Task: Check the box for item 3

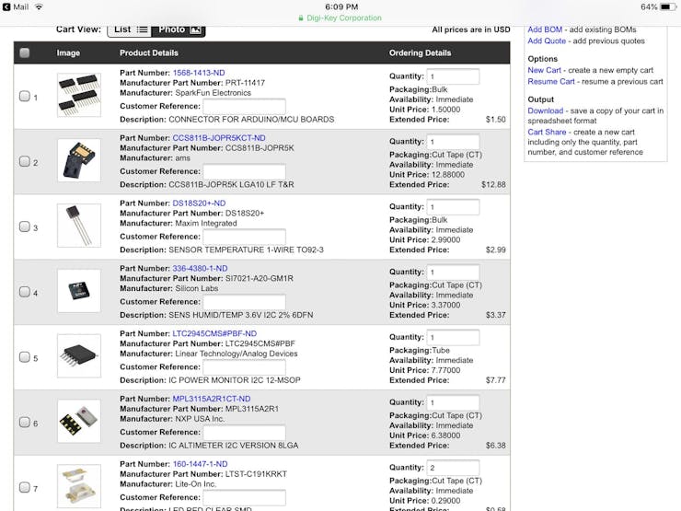Action: click(25, 226)
